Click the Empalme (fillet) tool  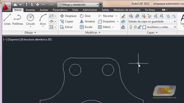click(106, 21)
